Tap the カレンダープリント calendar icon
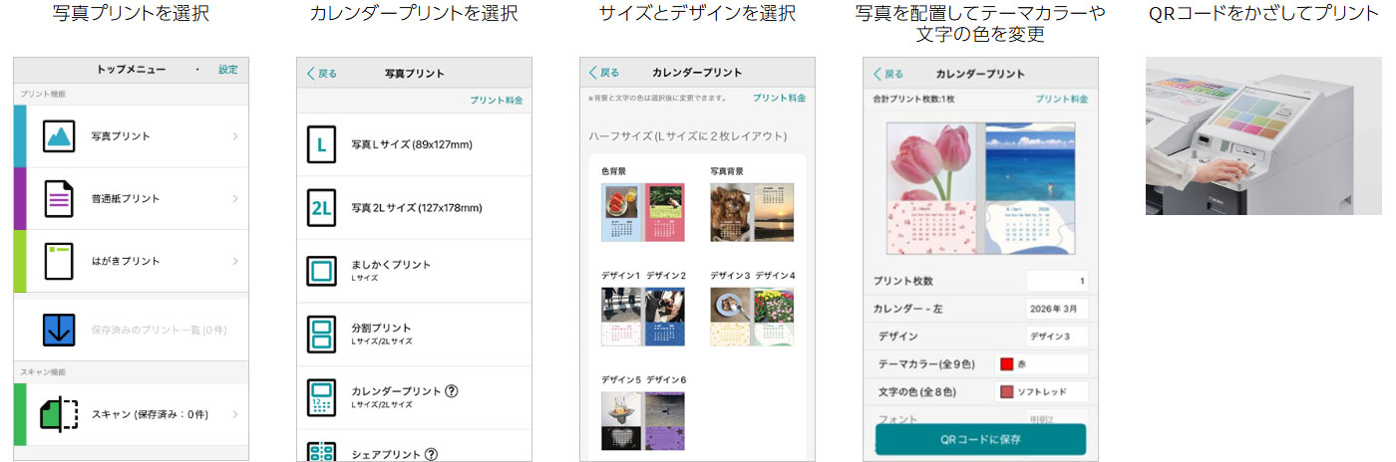Image resolution: width=1396 pixels, height=462 pixels. point(322,397)
